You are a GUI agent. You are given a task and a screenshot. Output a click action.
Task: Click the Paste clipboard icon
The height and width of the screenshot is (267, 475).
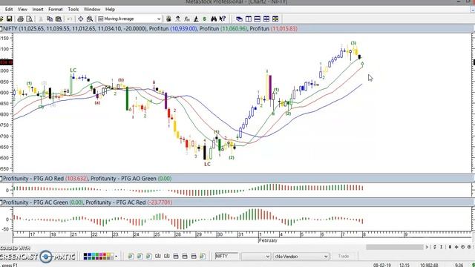click(59, 19)
